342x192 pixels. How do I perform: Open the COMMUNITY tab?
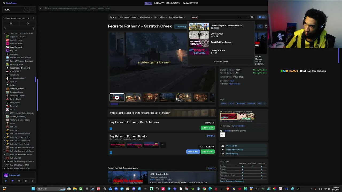[x=173, y=3]
